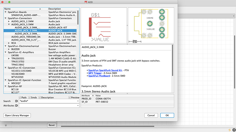
Task: Toggle the Description checkbox
Action: point(40,97)
